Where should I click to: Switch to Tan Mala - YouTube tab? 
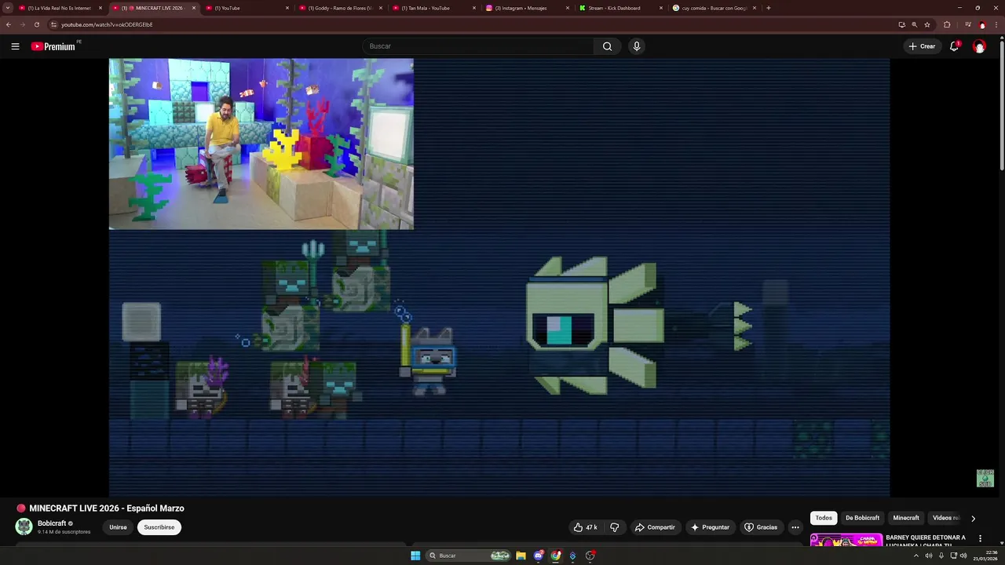[x=433, y=8]
